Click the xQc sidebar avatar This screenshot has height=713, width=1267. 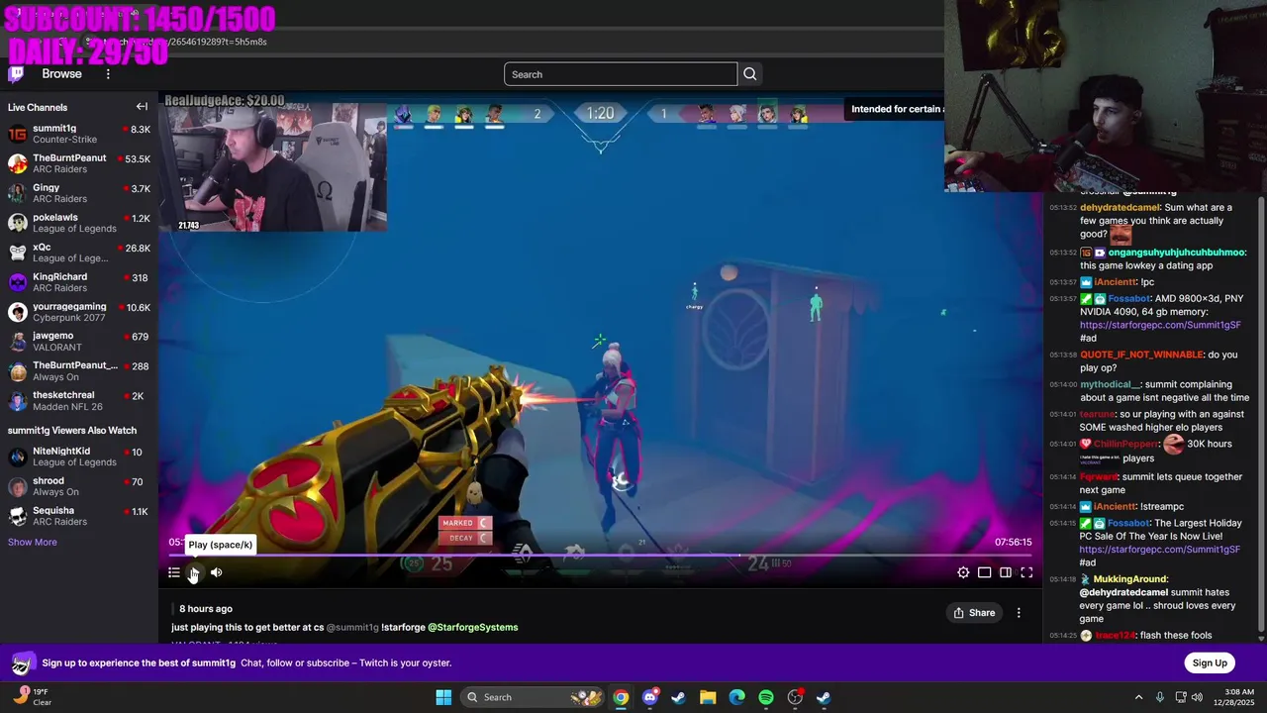click(x=17, y=253)
